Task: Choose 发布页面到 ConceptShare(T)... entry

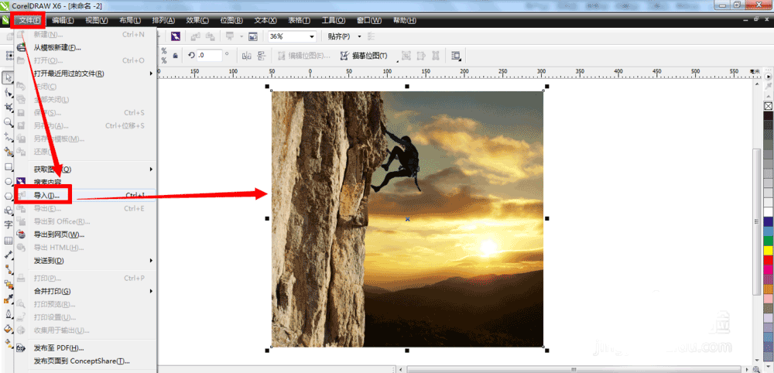Action: pyautogui.click(x=85, y=361)
